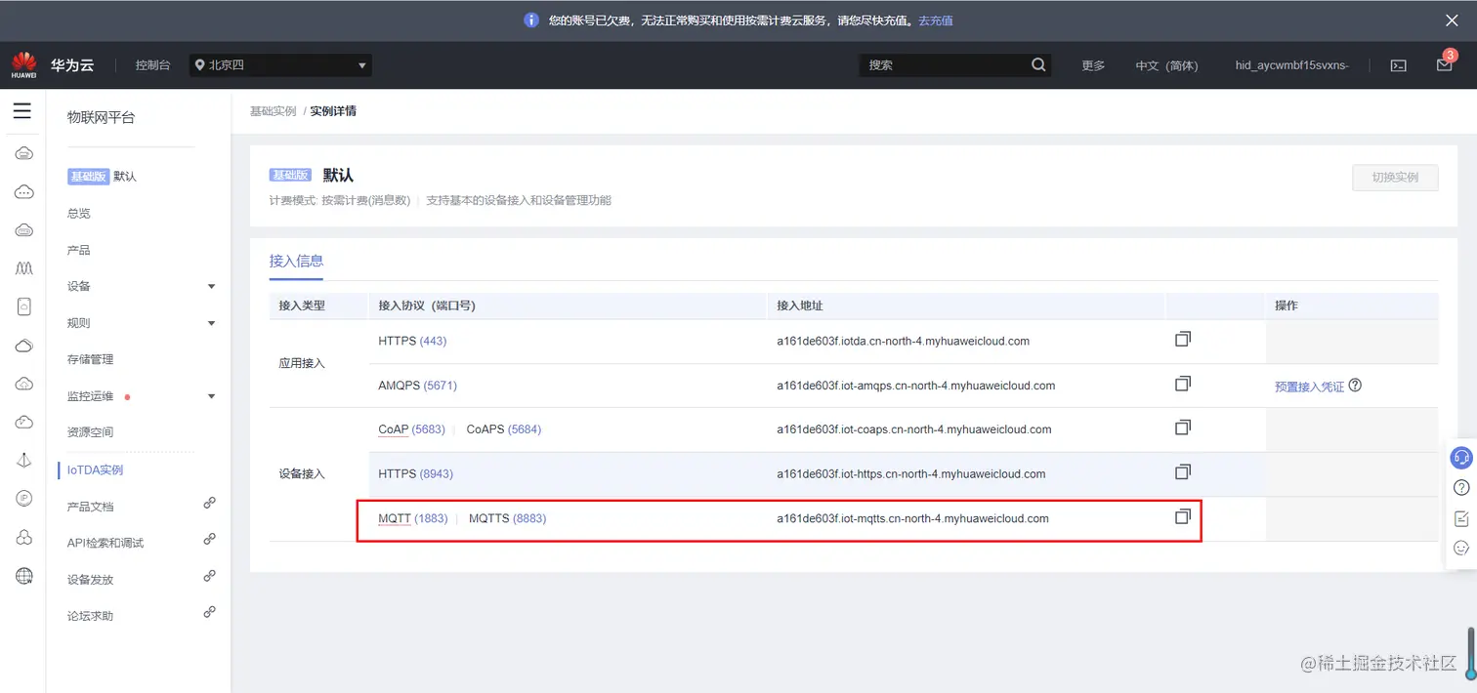The image size is (1477, 693).
Task: Click the IP icon in left rail
Action: [24, 499]
